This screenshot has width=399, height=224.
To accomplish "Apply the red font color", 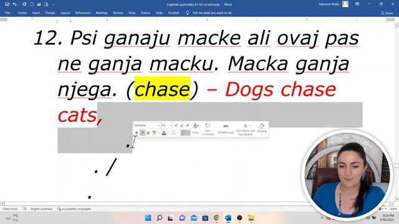I will pyautogui.click(x=164, y=133).
